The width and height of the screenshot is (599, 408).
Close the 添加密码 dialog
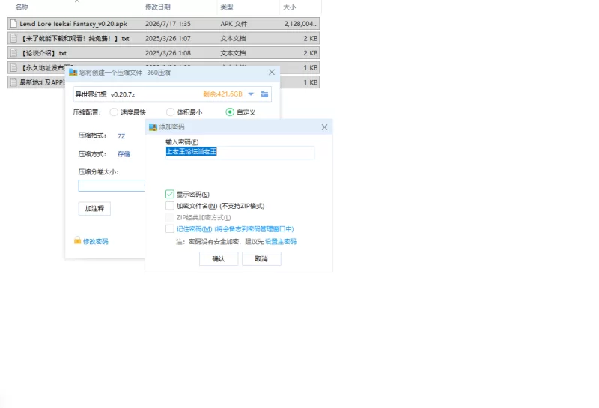pos(324,127)
